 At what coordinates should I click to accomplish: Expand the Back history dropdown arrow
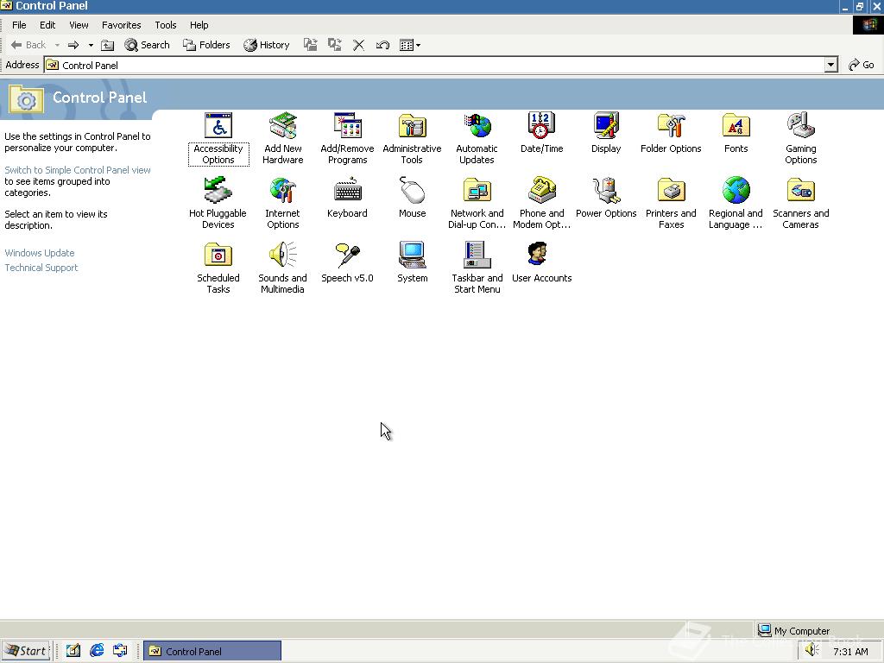pyautogui.click(x=57, y=45)
